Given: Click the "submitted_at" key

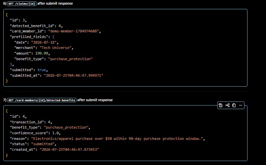Looking at the screenshot, I should tap(25, 75).
